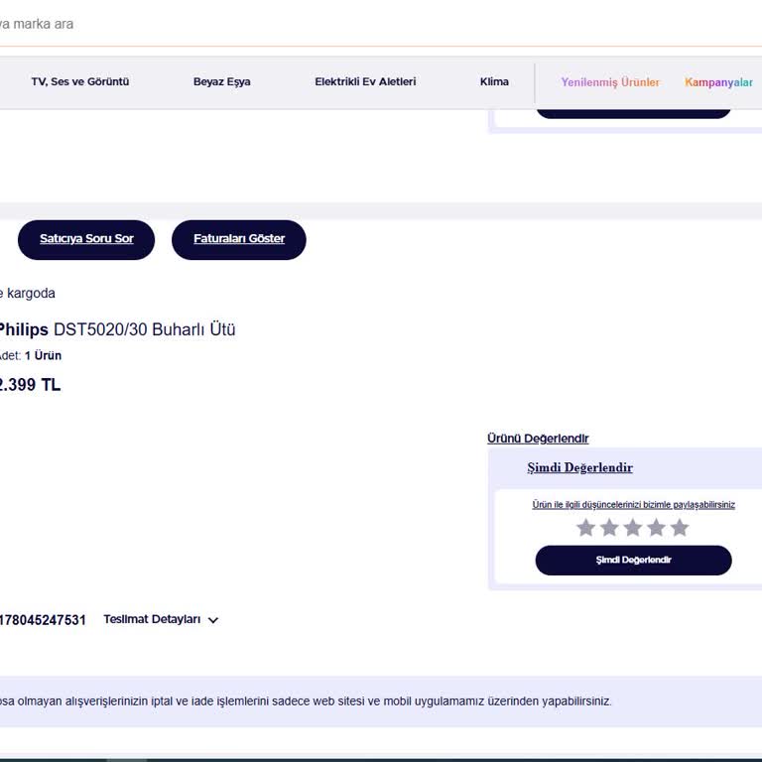Rate the product three stars
The width and height of the screenshot is (762, 762).
click(x=633, y=527)
